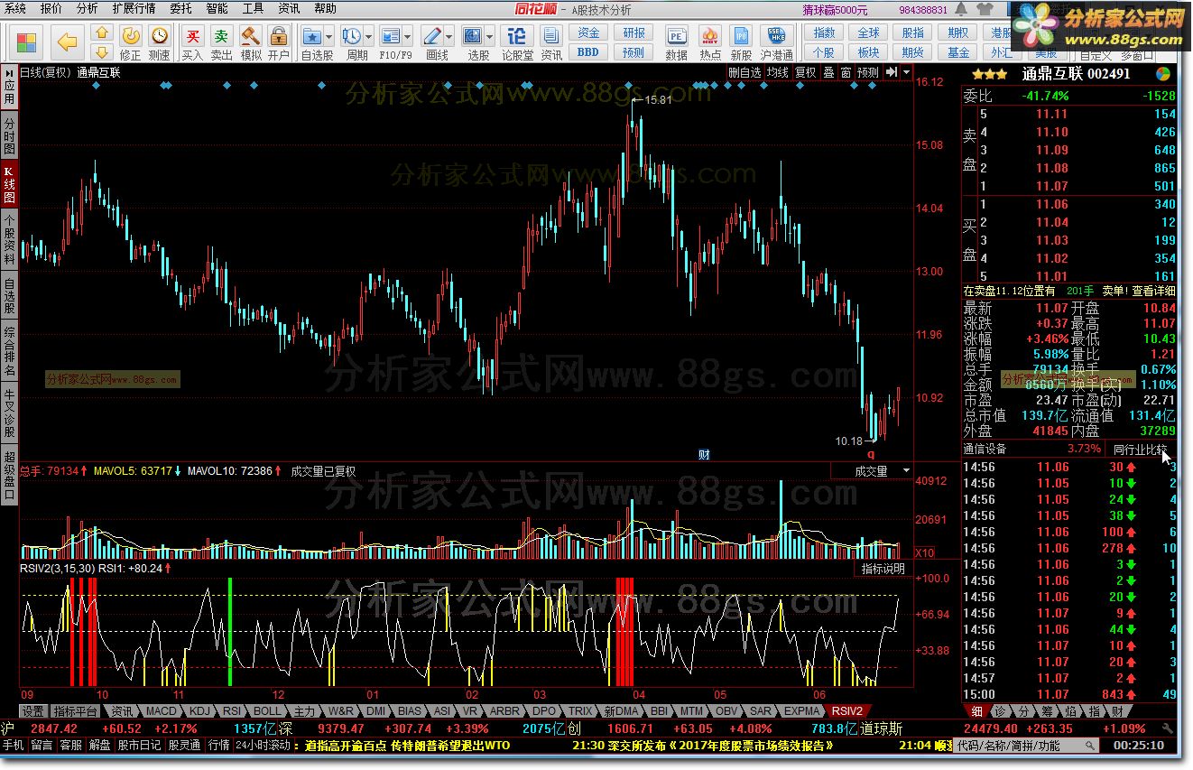Click the jump-to-end arrow icon above chart
The height and width of the screenshot is (770, 1193).
(x=891, y=72)
